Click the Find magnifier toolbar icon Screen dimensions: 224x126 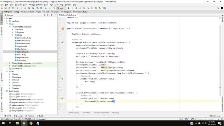click(x=37, y=8)
